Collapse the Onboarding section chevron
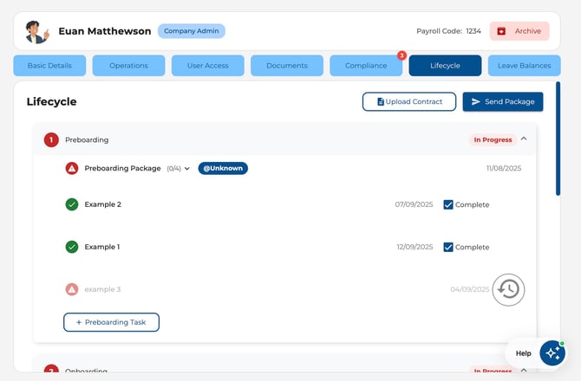 [x=524, y=370]
